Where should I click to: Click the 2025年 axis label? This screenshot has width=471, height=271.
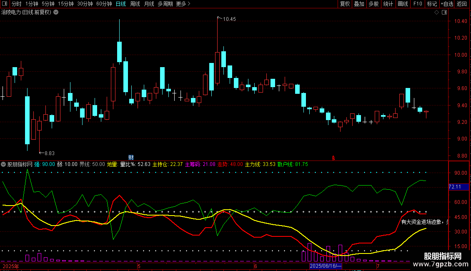click(x=11, y=266)
